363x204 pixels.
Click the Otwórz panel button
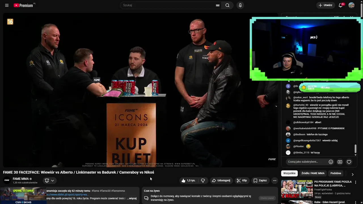267,198
